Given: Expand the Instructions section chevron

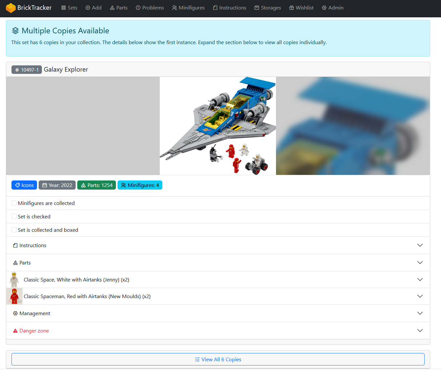Looking at the screenshot, I should [x=420, y=245].
